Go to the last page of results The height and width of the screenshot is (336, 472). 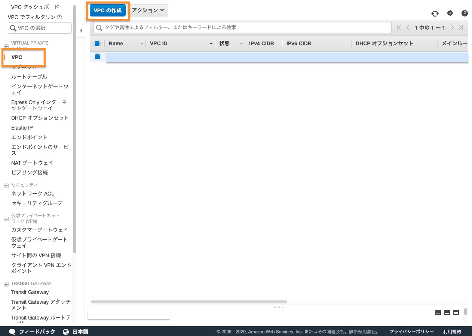pos(461,28)
